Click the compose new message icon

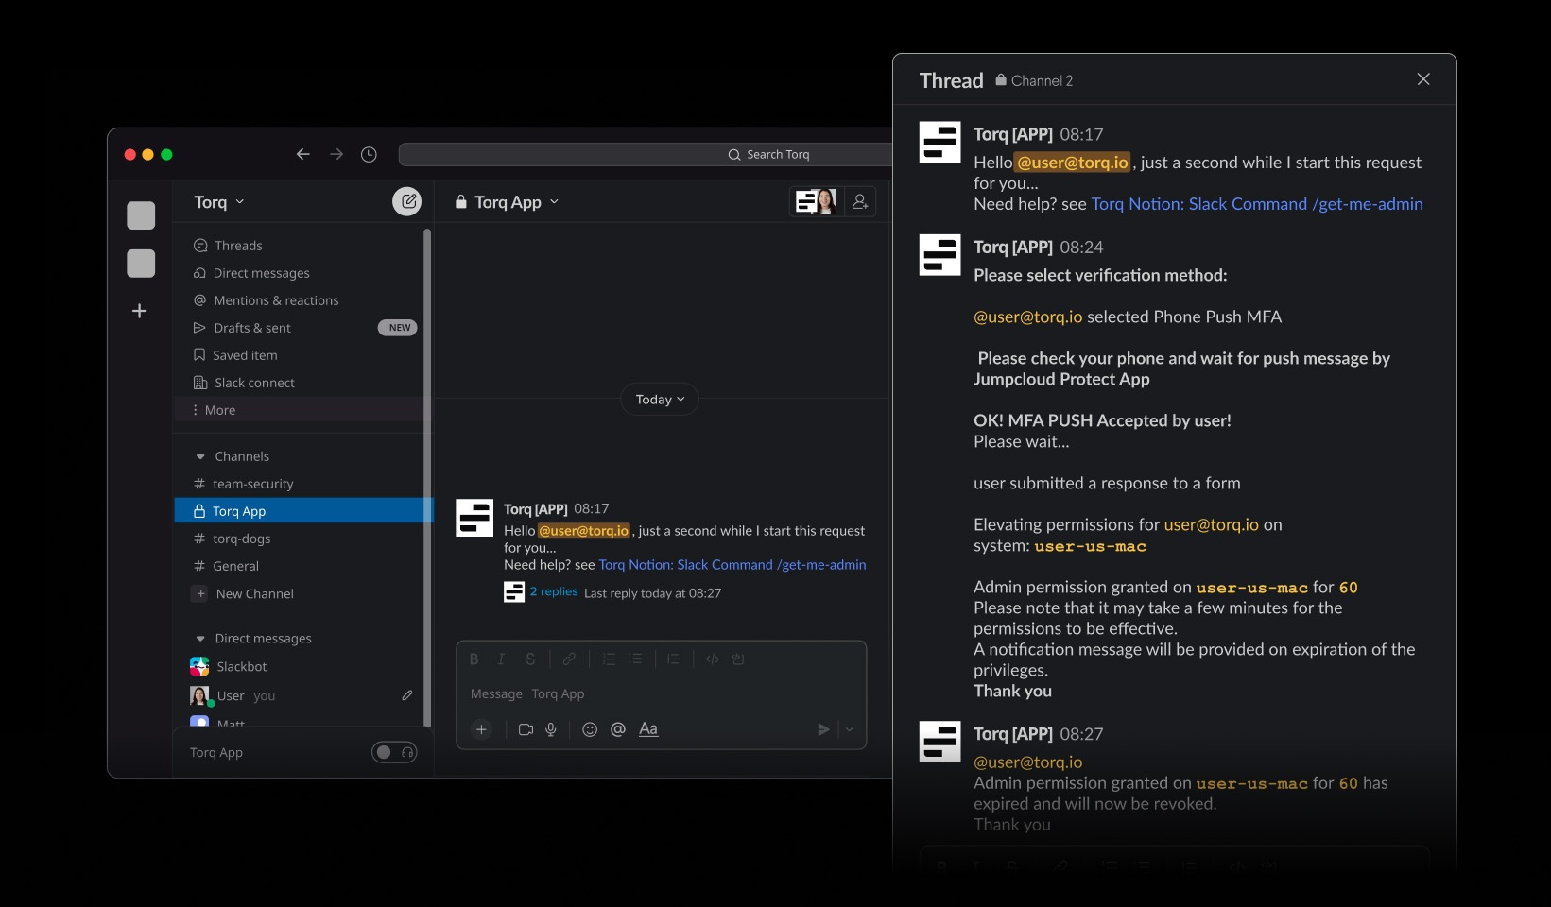pos(407,201)
